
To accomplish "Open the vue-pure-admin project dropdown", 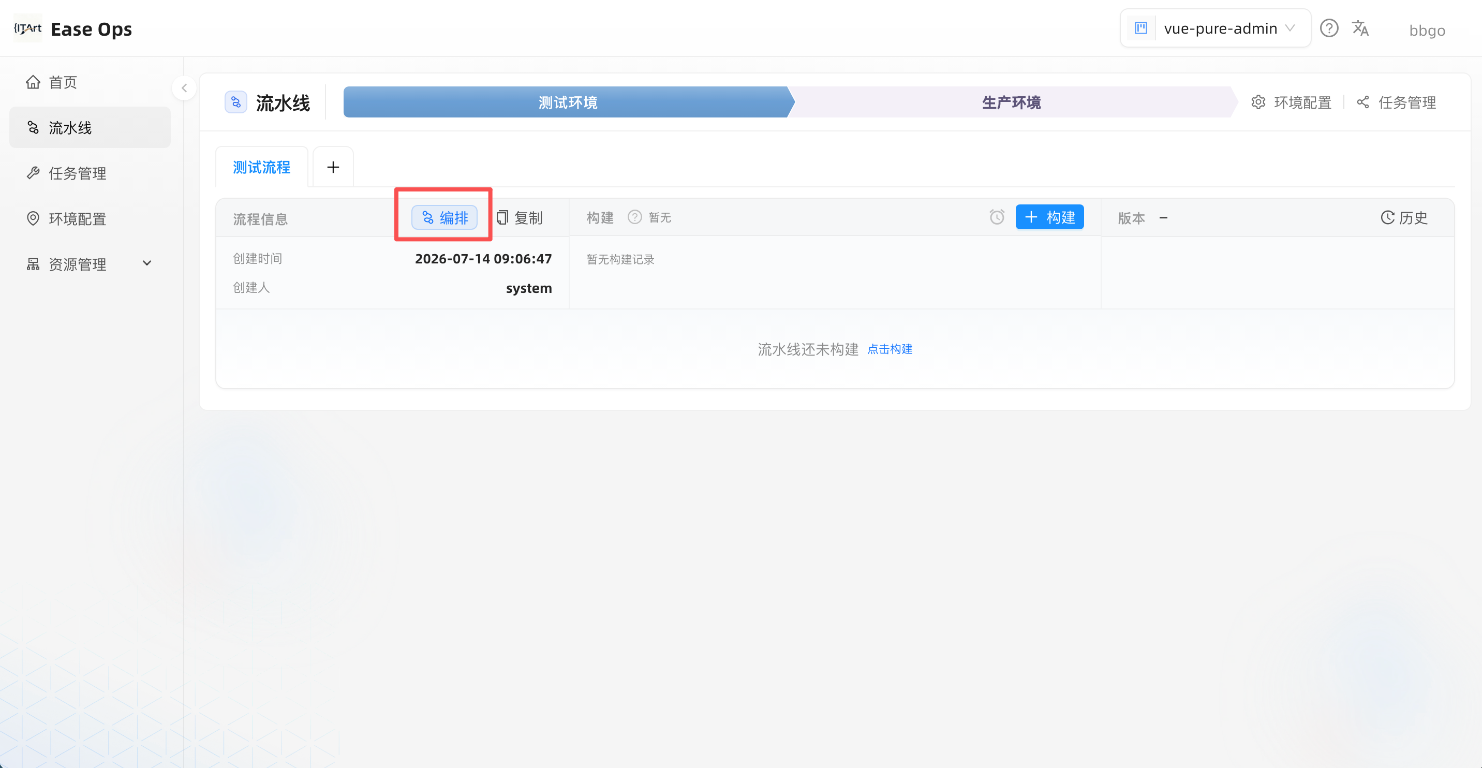I will (x=1215, y=28).
